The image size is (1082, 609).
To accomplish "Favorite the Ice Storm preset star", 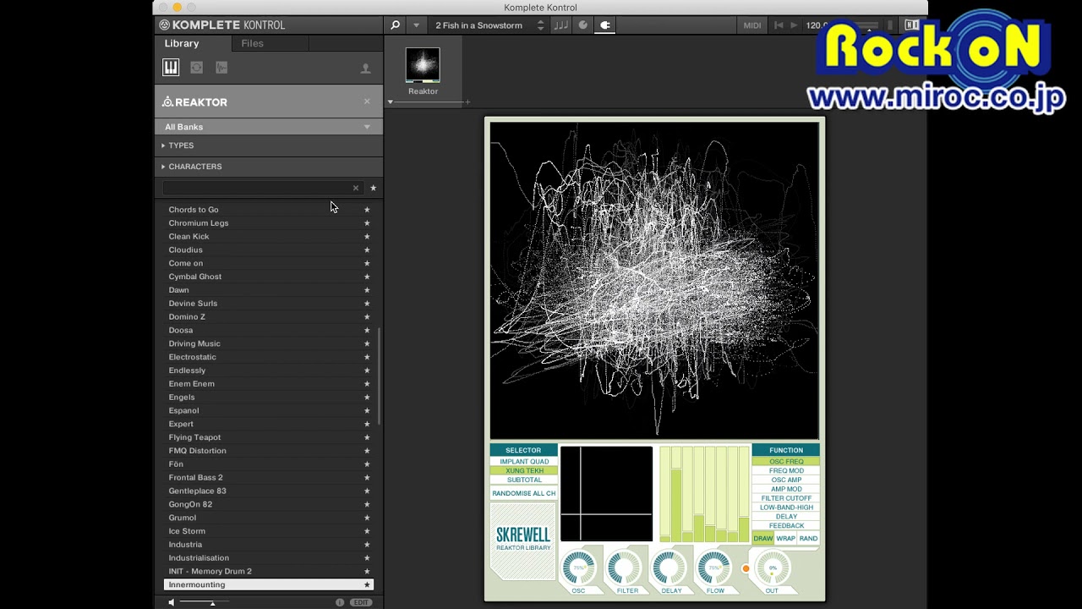I will [x=367, y=531].
